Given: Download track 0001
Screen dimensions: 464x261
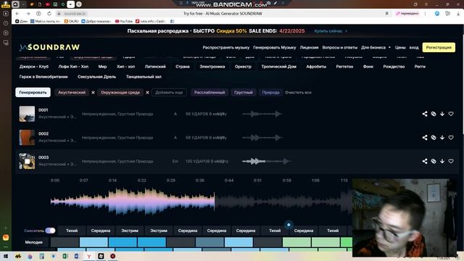Looking at the screenshot, I should click(x=442, y=114).
